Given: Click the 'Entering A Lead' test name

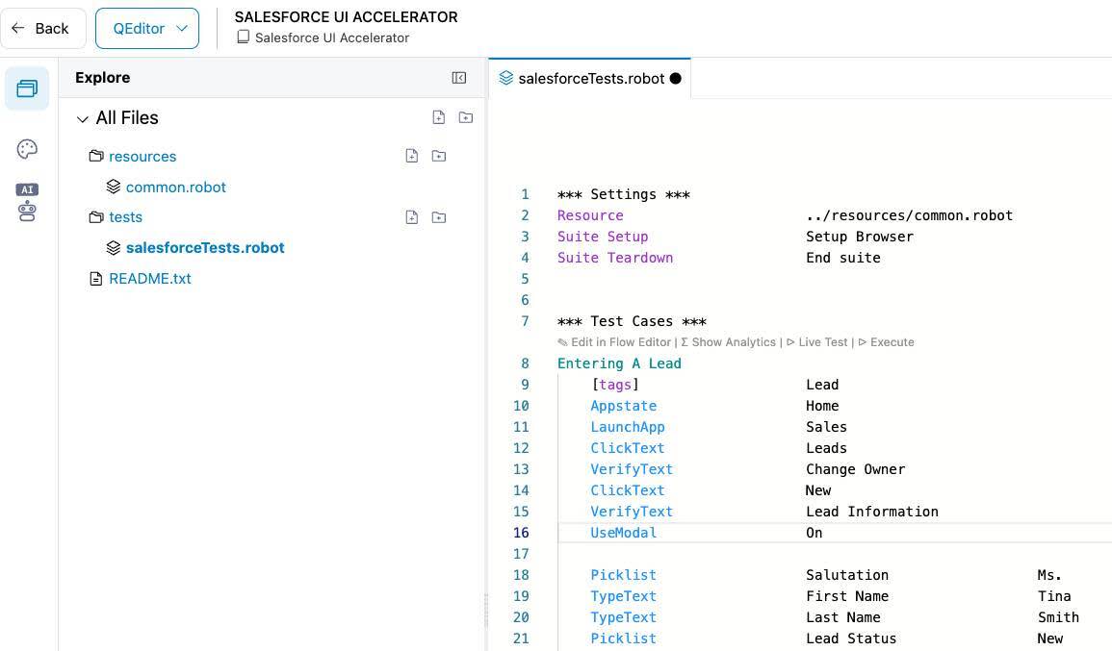Looking at the screenshot, I should point(619,363).
